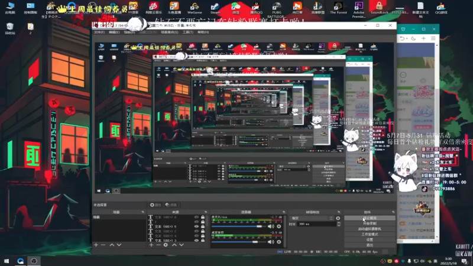Viewport: 473px width, 266px height.
Task: Open hamburger menu in teal window toolbar
Action: point(433,38)
